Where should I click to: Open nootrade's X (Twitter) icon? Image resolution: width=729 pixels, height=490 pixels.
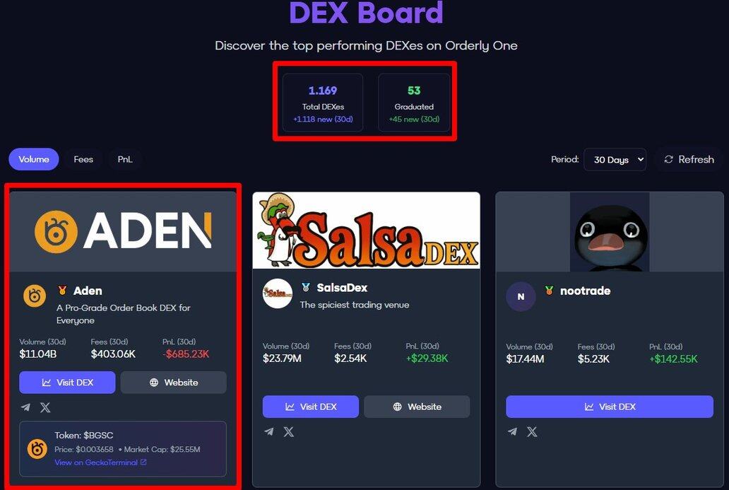pyautogui.click(x=532, y=432)
